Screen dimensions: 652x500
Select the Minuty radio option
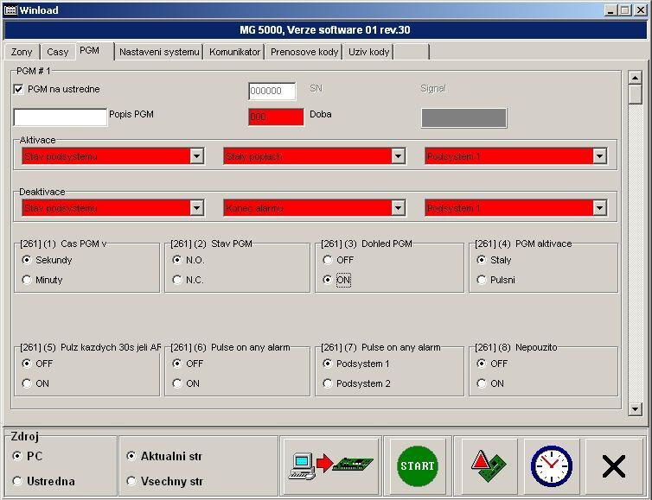click(28, 280)
